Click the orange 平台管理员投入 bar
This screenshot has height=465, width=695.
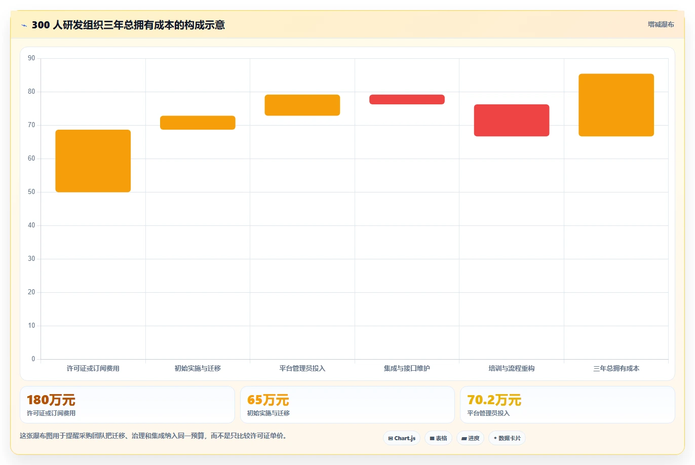point(302,105)
